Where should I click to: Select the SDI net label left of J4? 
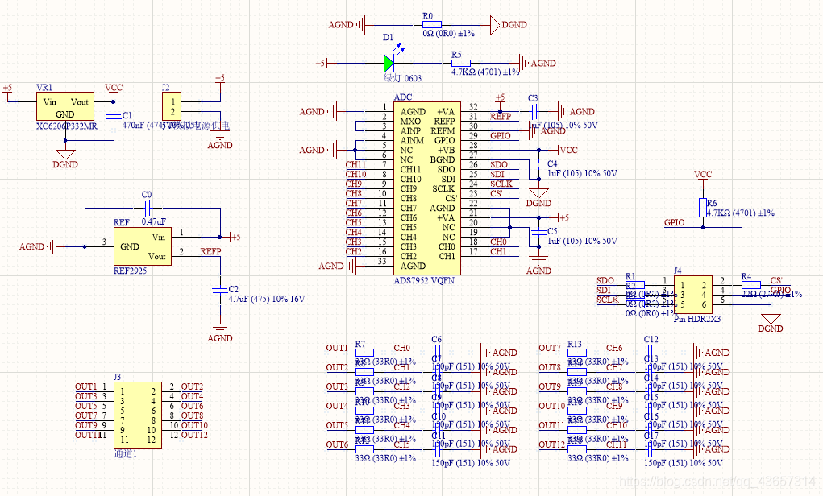(604, 290)
